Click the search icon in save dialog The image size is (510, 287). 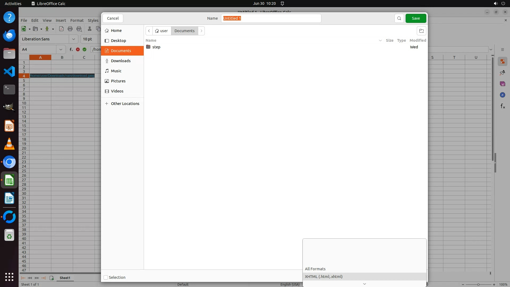tap(399, 18)
